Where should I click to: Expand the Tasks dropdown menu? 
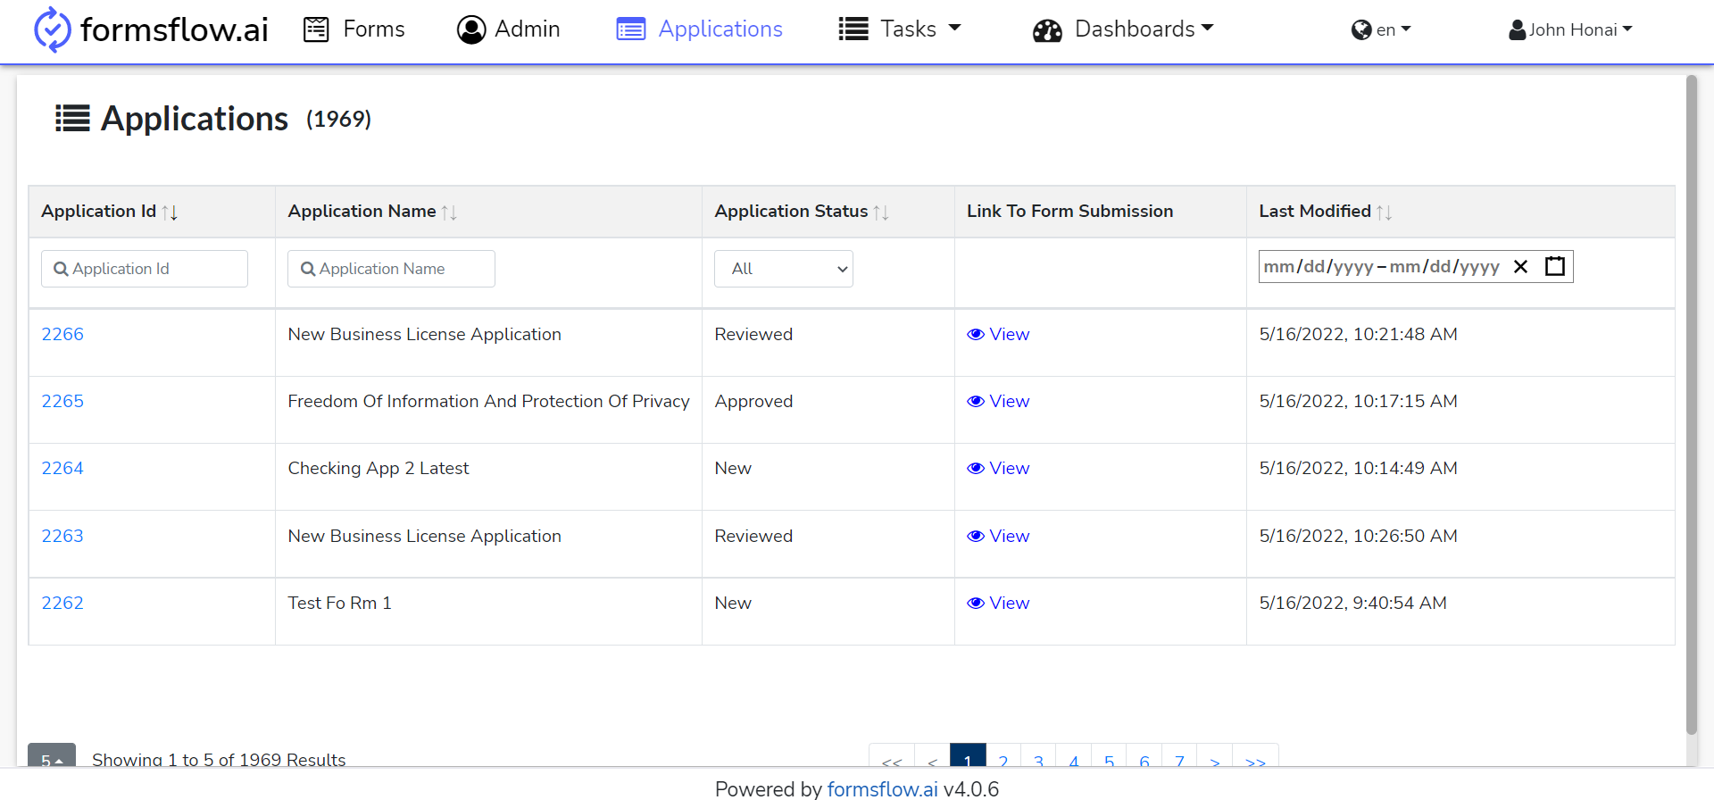coord(900,29)
